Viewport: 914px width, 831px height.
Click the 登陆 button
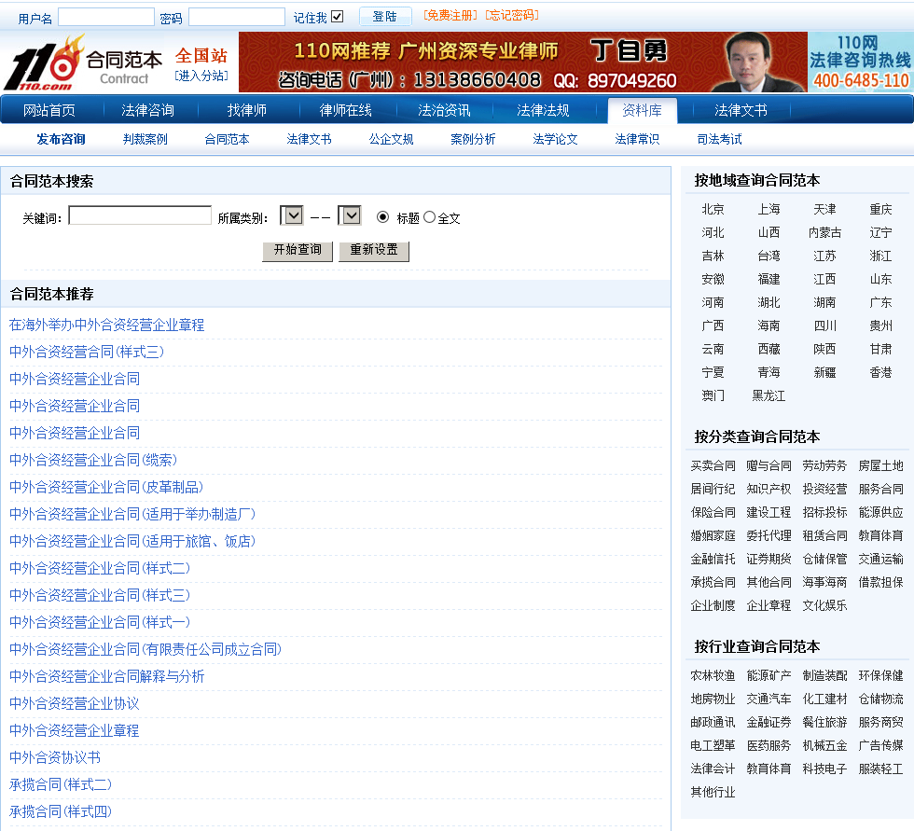pos(385,16)
